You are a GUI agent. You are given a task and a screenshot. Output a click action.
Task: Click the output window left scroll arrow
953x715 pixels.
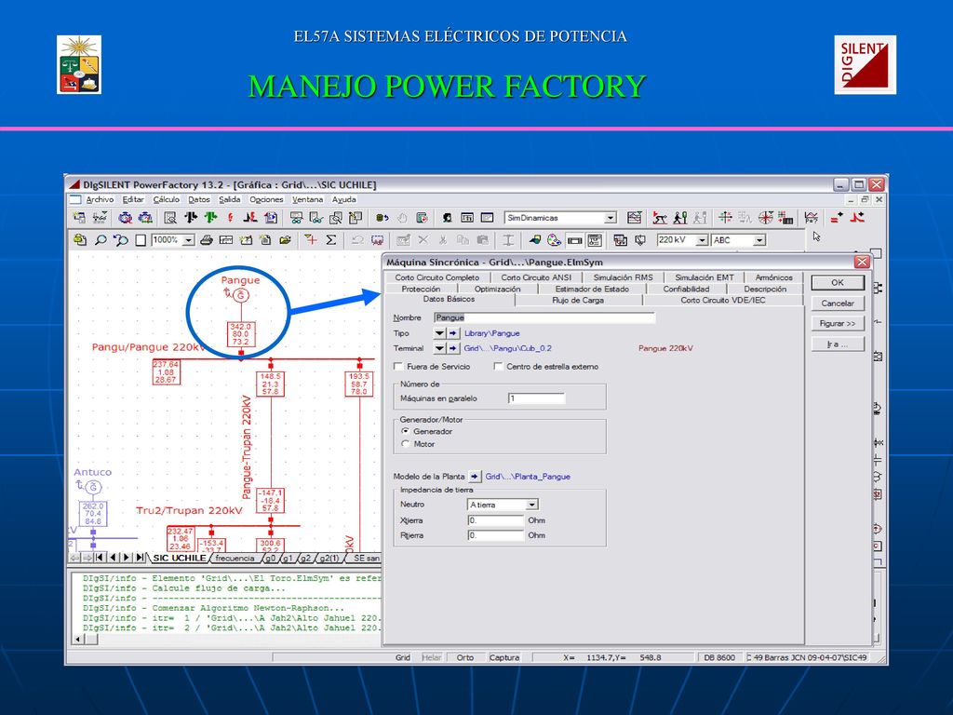click(78, 639)
